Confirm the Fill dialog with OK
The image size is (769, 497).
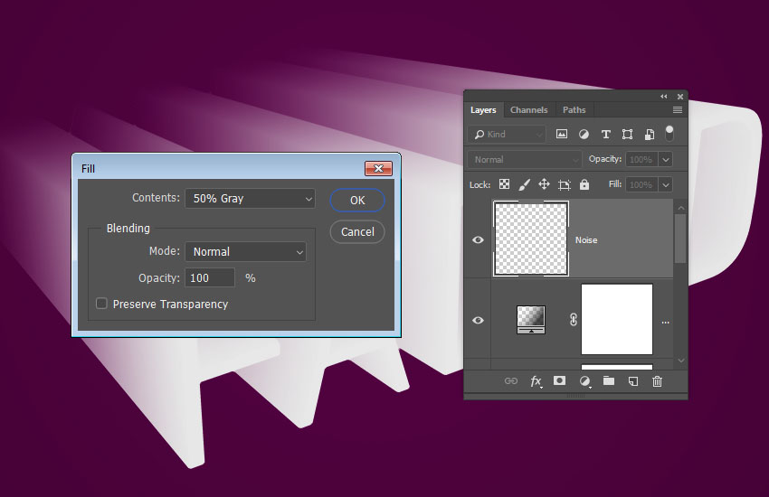[357, 200]
